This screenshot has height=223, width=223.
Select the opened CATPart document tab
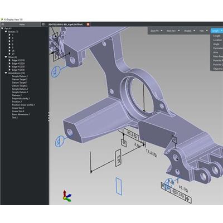[65, 25]
